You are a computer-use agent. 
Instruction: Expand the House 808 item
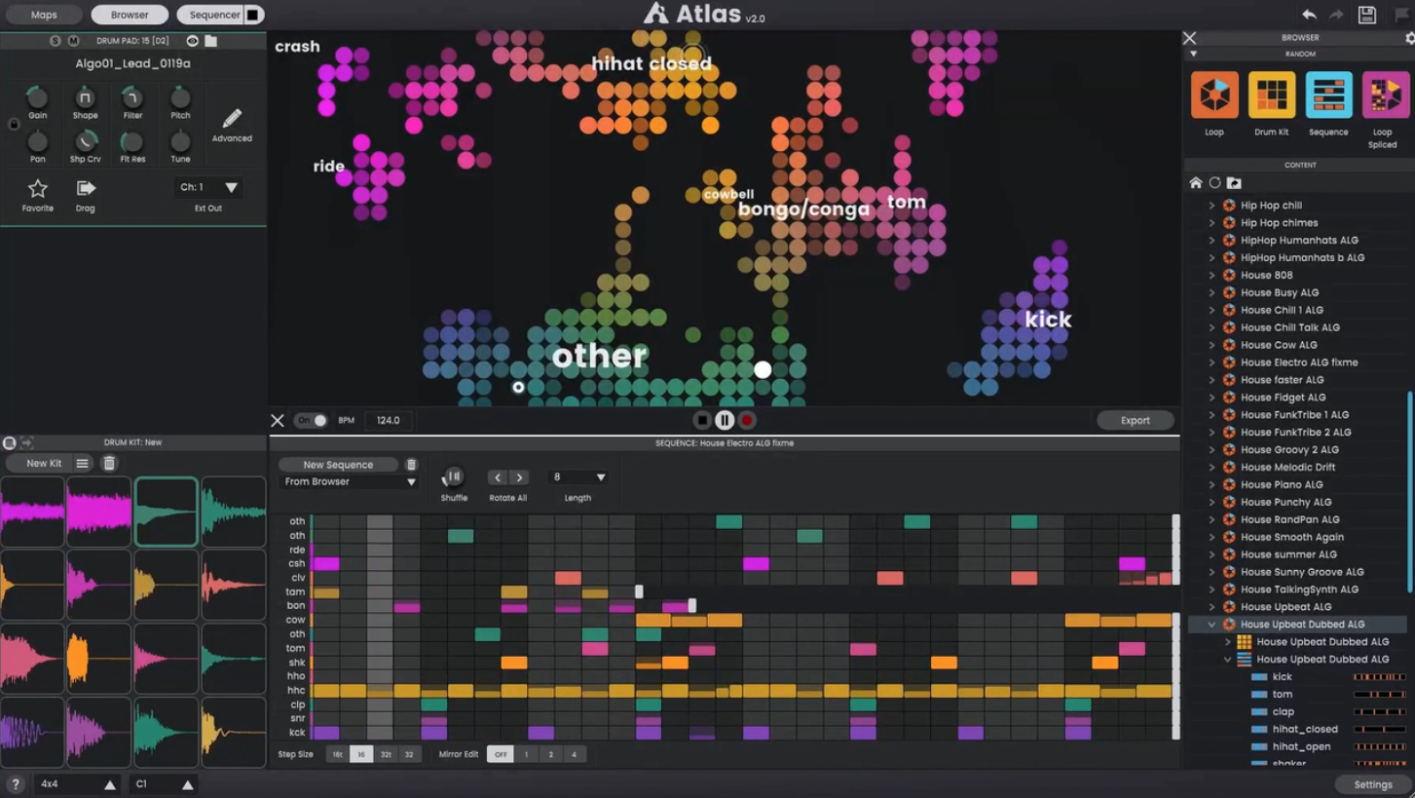pyautogui.click(x=1211, y=276)
